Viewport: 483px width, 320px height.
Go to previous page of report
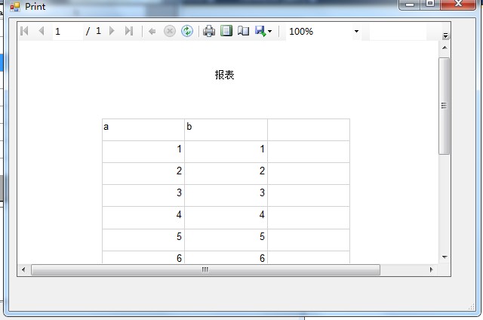pyautogui.click(x=42, y=31)
